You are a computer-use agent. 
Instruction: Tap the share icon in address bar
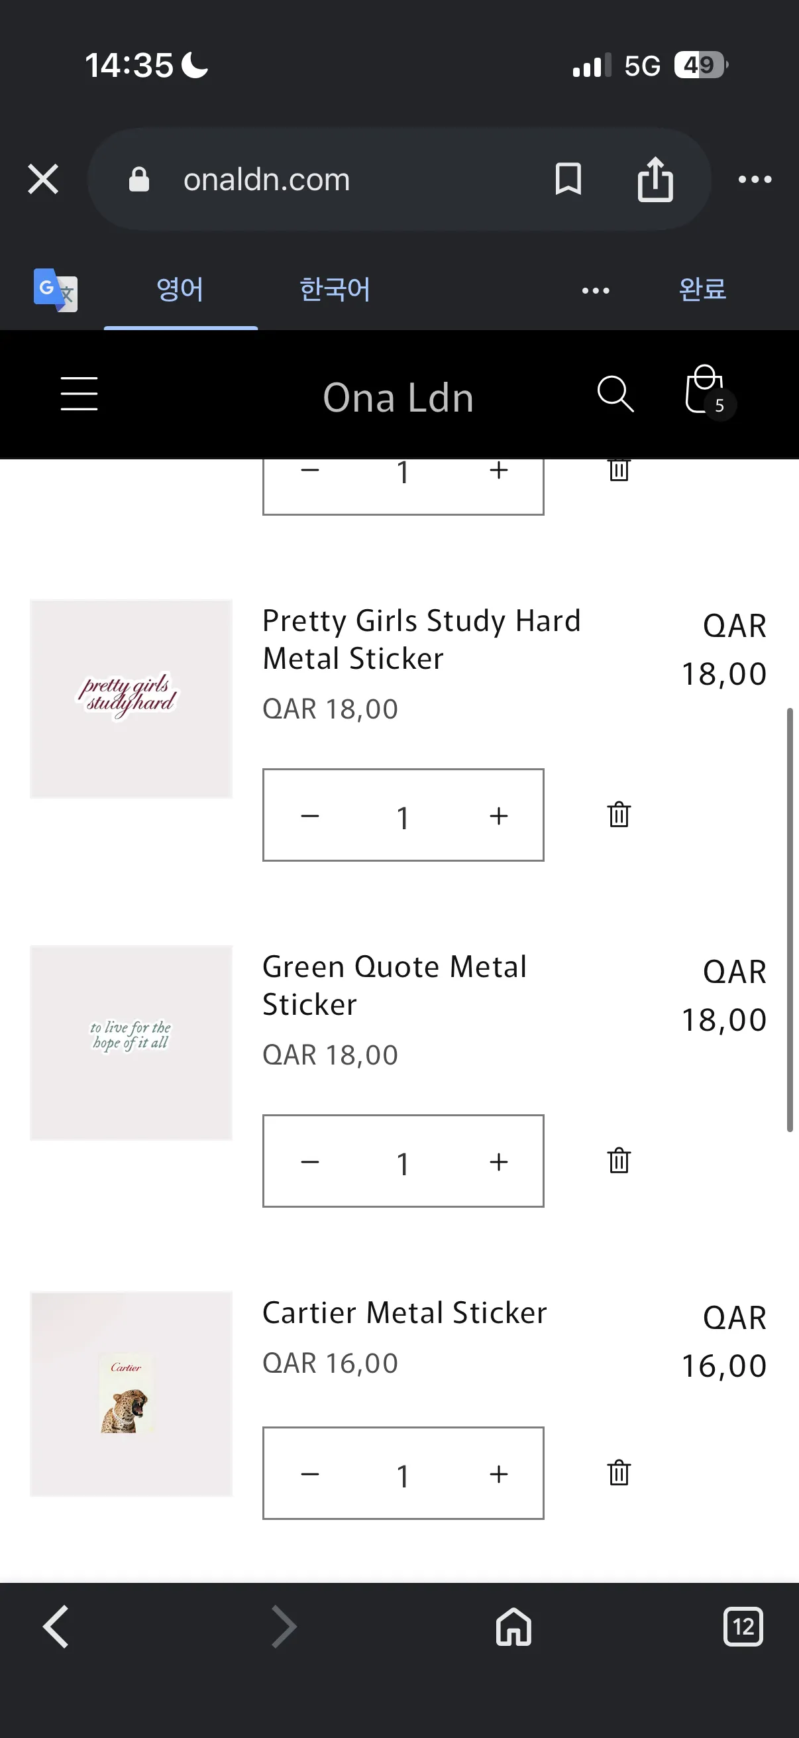click(655, 180)
